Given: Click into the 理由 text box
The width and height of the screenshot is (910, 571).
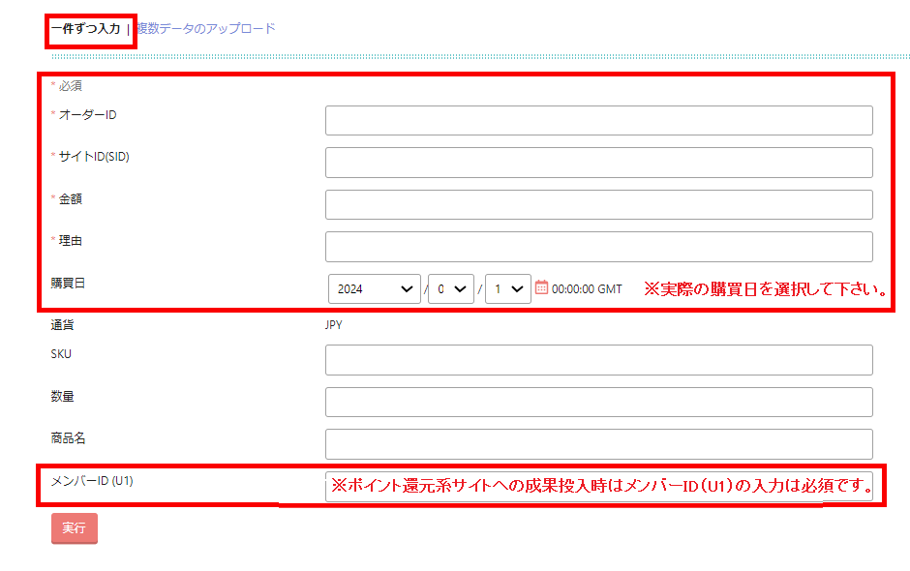Looking at the screenshot, I should pyautogui.click(x=598, y=247).
